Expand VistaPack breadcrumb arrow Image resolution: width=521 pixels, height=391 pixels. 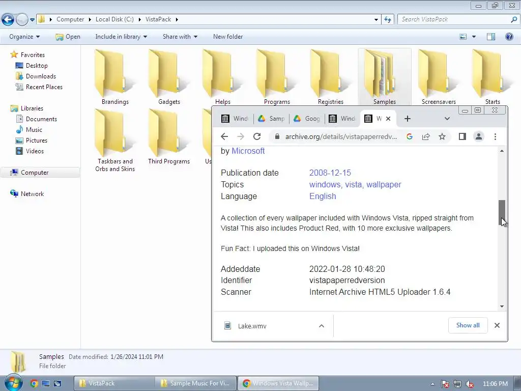coord(177,20)
